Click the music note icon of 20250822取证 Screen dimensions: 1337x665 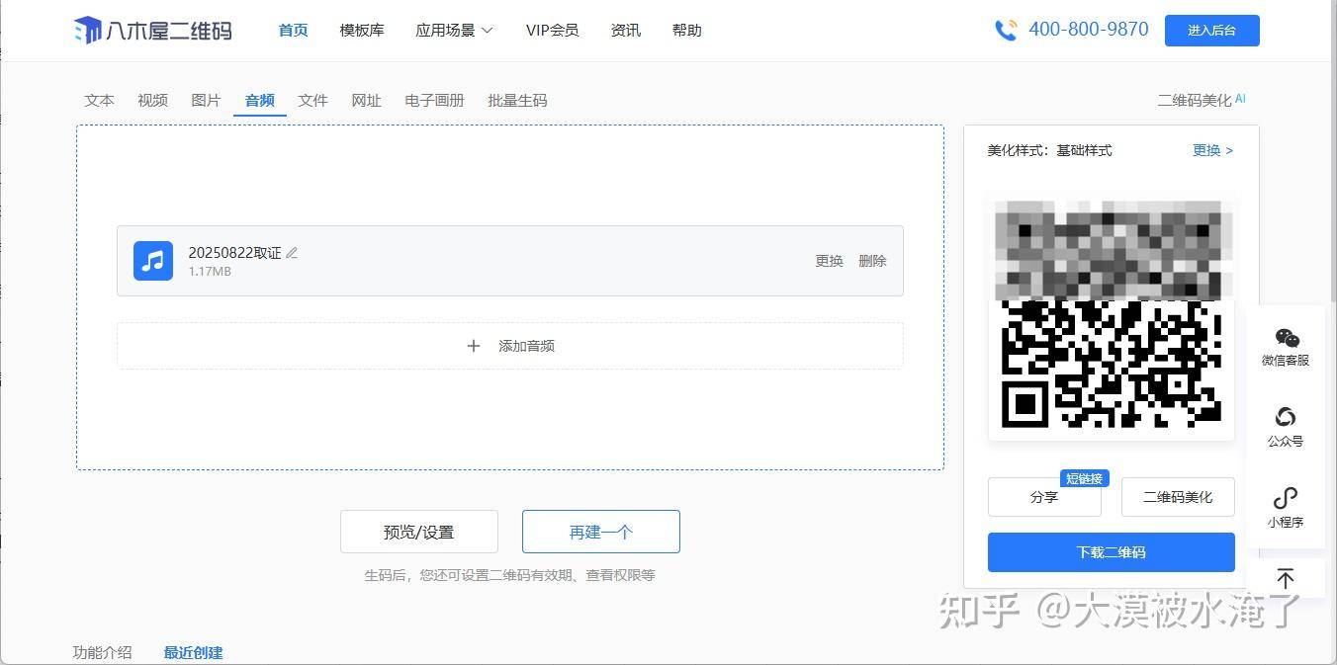point(153,261)
